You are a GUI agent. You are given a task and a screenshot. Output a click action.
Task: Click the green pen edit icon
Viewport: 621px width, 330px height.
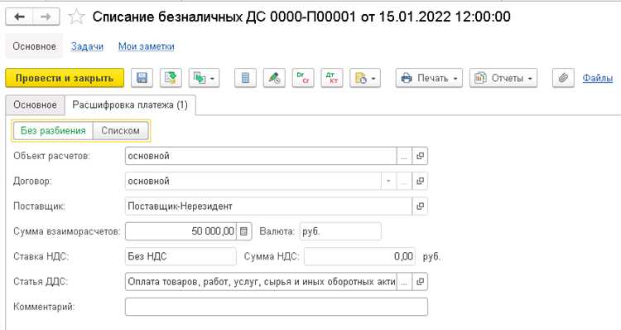(x=274, y=78)
